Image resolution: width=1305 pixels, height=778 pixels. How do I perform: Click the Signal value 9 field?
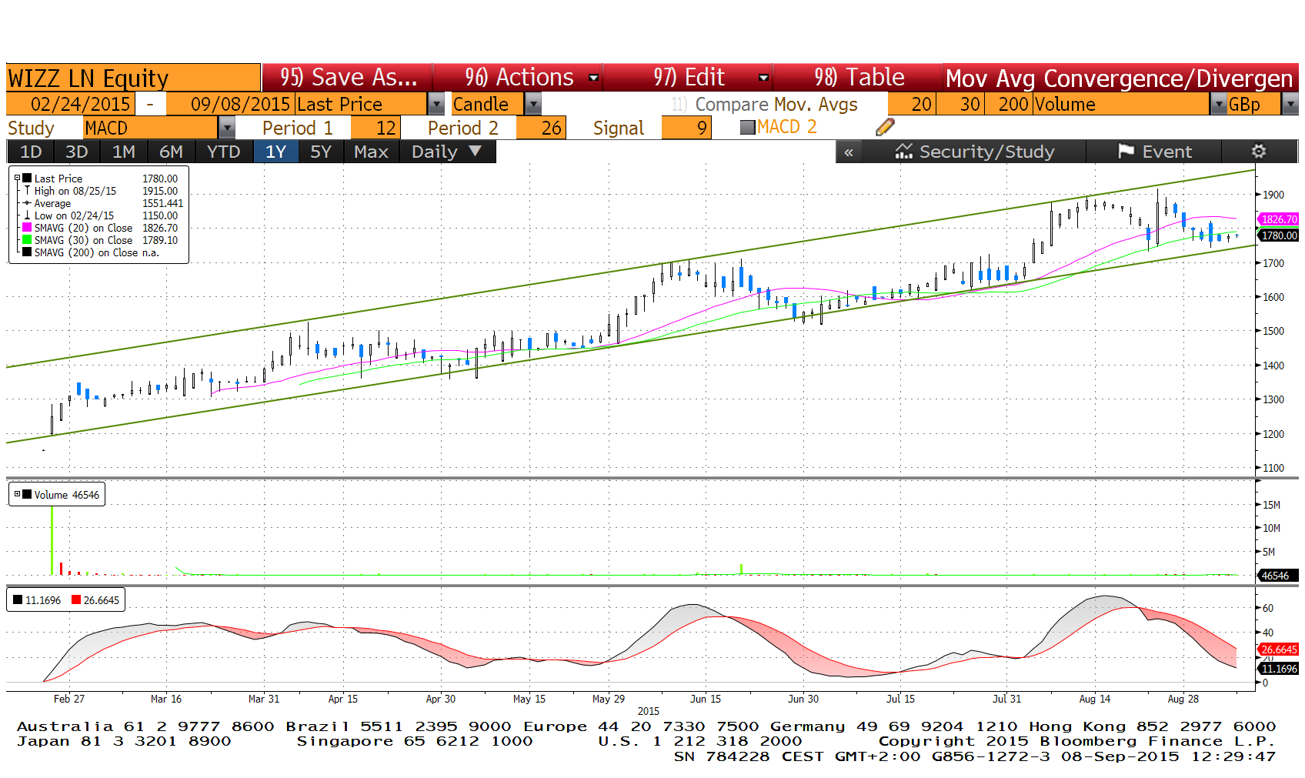686,128
